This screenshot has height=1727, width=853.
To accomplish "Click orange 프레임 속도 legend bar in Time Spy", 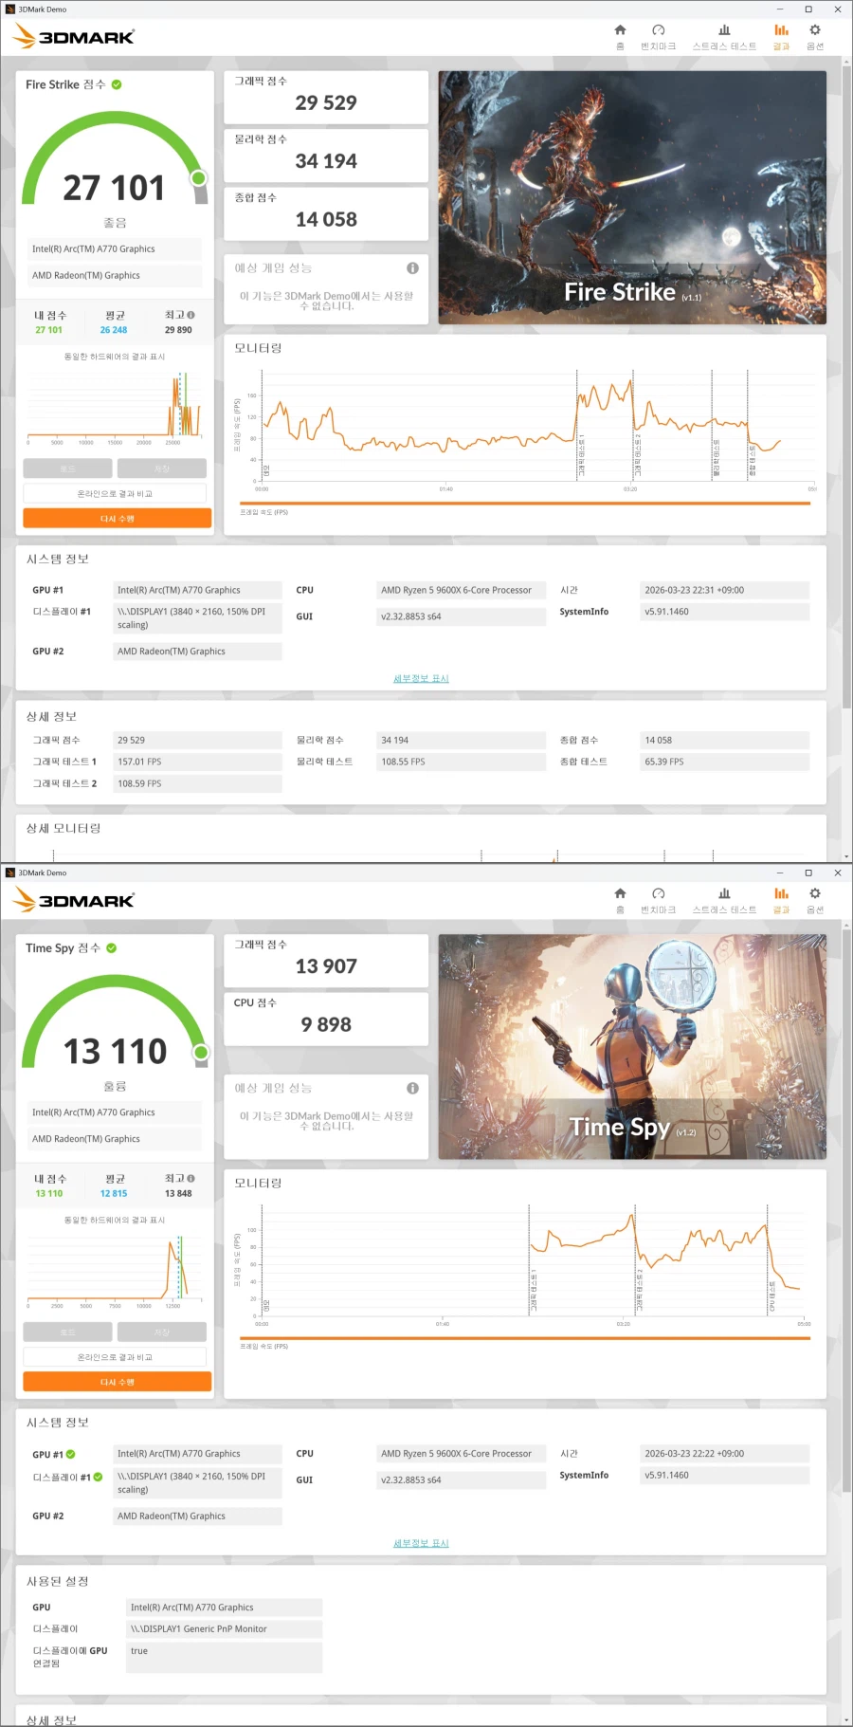I will click(525, 1338).
